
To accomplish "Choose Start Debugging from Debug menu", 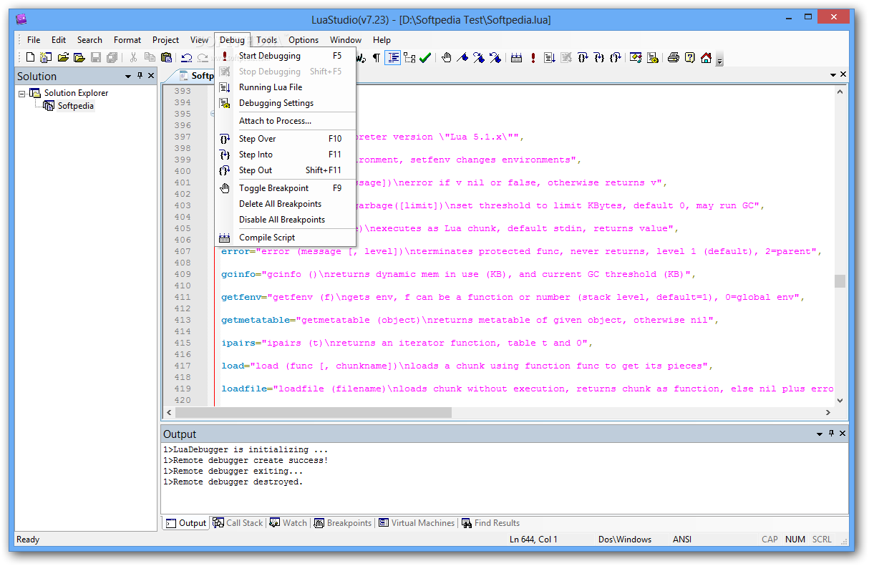I will tap(286, 56).
